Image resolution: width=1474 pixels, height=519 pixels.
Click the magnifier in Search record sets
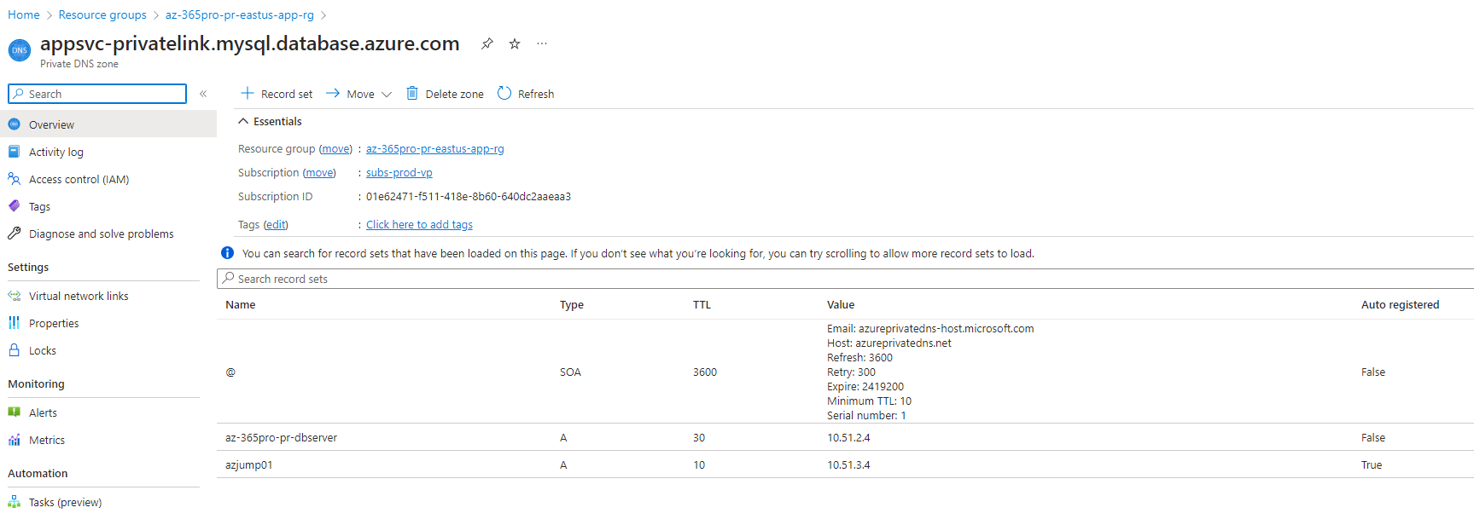click(228, 279)
